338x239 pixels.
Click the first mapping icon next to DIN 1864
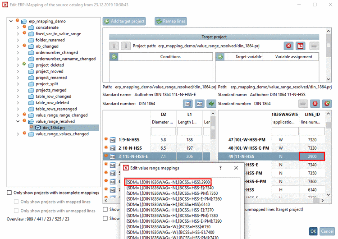(188, 104)
